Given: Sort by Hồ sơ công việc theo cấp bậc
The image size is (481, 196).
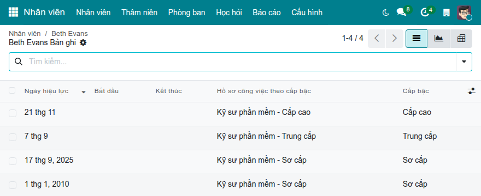Looking at the screenshot, I should 264,91.
